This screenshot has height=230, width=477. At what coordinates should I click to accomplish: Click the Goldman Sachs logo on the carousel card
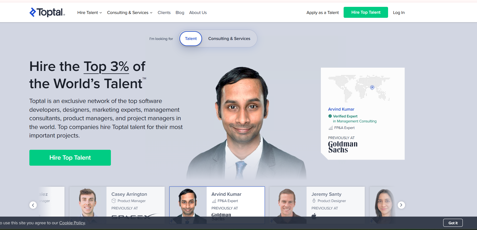point(221,217)
